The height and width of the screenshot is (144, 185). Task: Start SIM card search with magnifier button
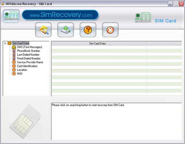[43, 30]
